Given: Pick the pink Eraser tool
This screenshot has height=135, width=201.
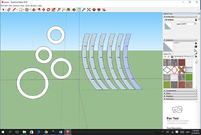Looking at the screenshot, I should [x=9, y=10].
